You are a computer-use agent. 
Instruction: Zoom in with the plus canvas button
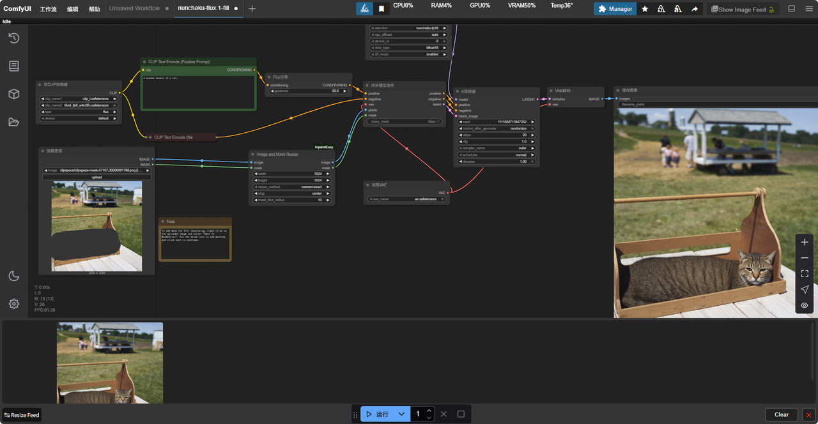[804, 242]
